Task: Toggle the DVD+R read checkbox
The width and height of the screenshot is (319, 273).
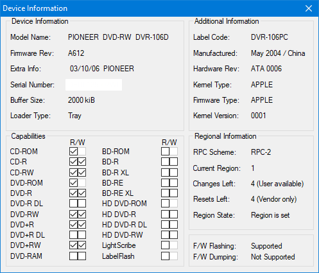Action: pyautogui.click(x=73, y=225)
